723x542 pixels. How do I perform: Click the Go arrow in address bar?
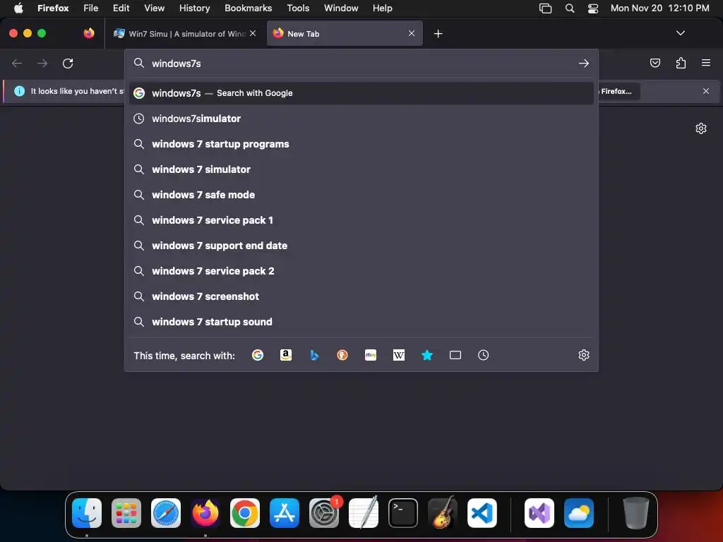pyautogui.click(x=584, y=63)
